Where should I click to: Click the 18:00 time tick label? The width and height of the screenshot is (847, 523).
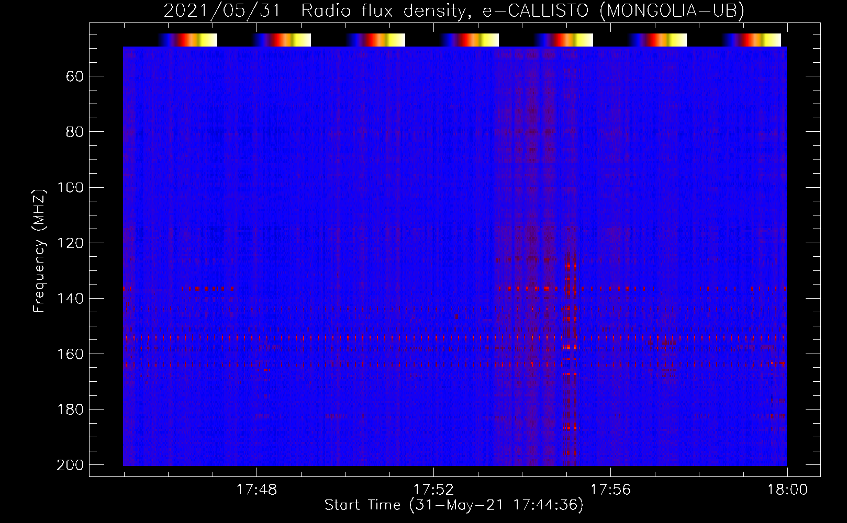(787, 490)
